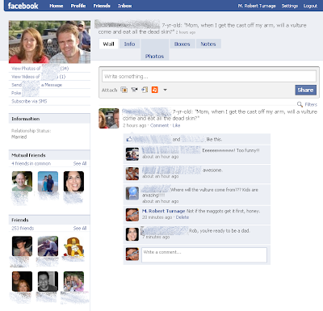323x311 pixels.
Task: Open Profile in top navigation
Action: 78,6
